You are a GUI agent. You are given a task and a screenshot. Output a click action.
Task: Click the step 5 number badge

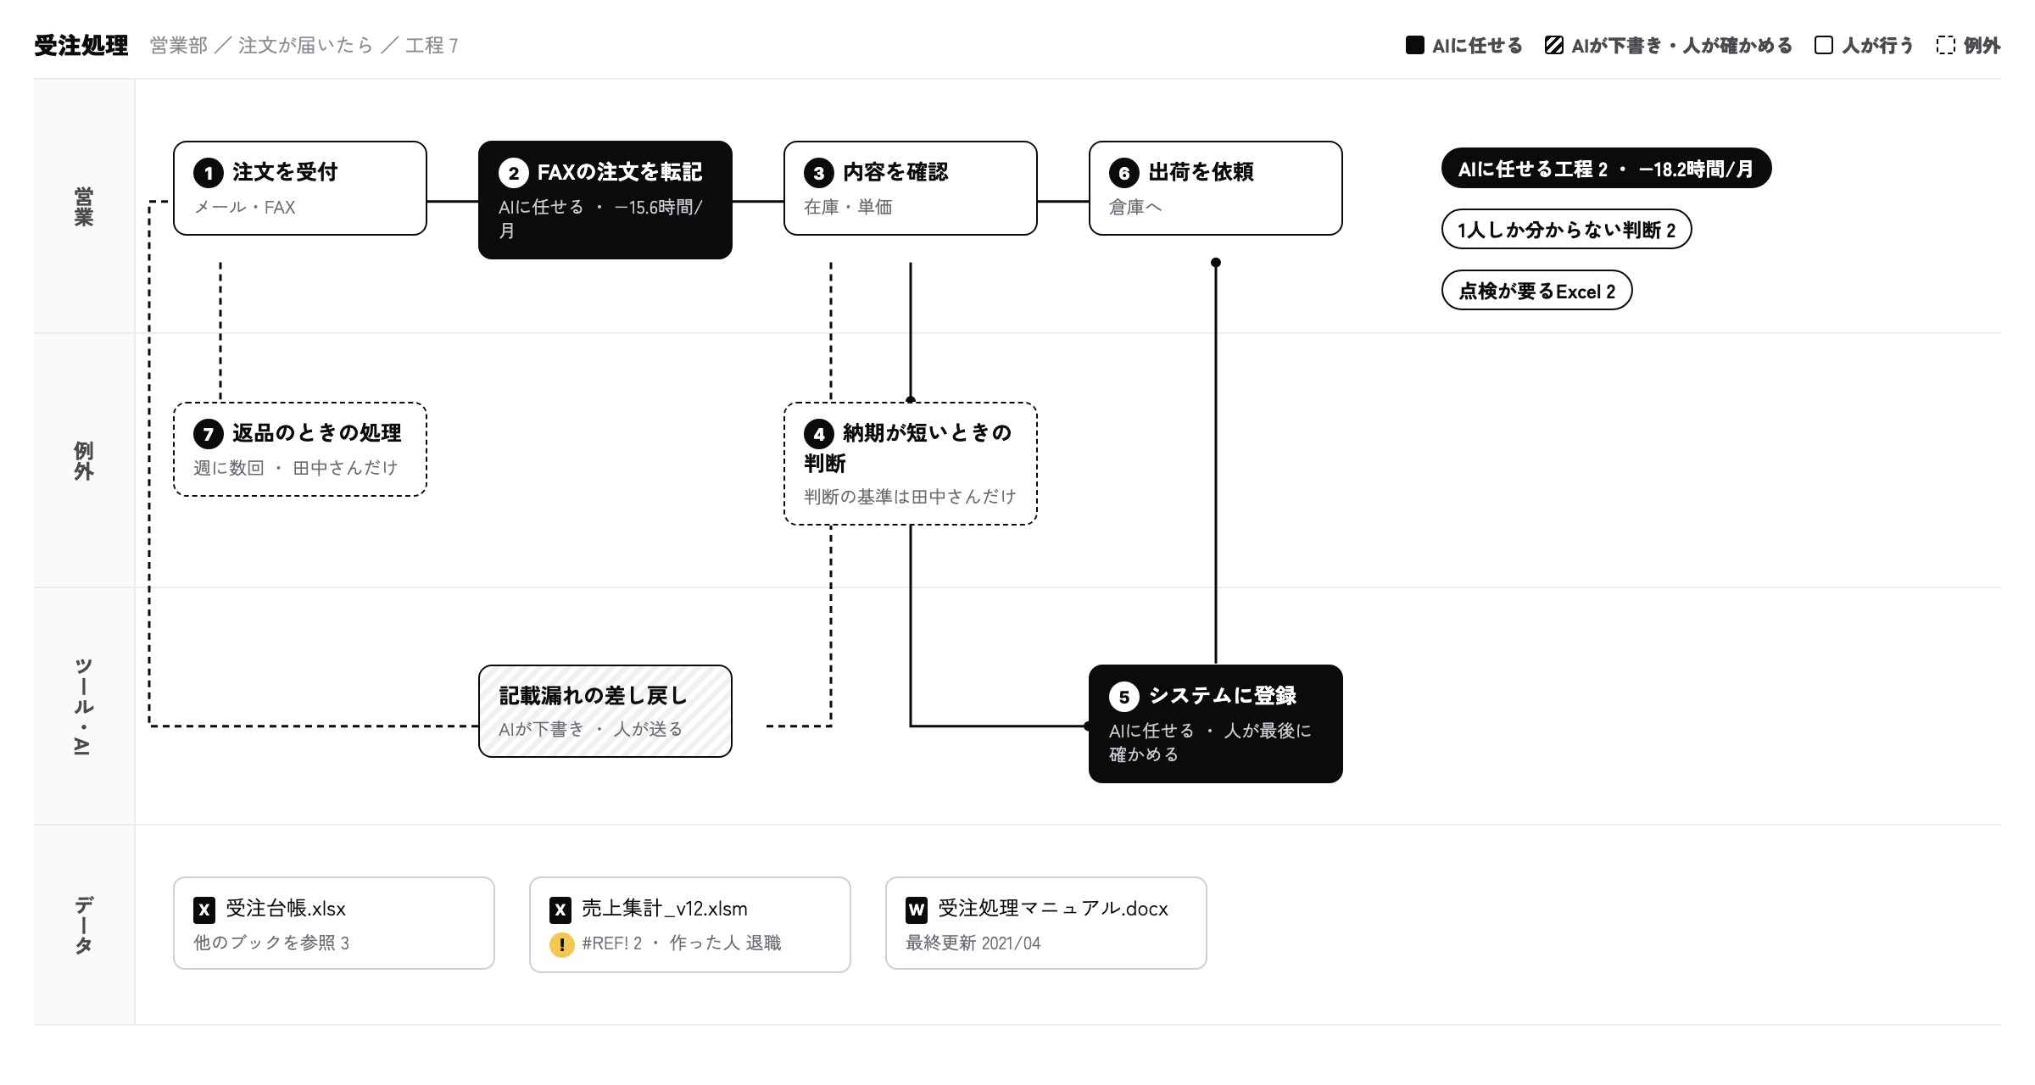click(x=1124, y=697)
